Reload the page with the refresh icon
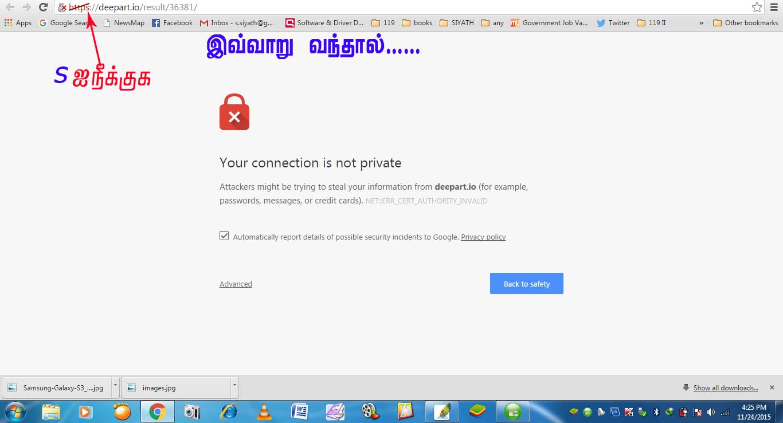Viewport: 783px width, 423px height. tap(43, 7)
